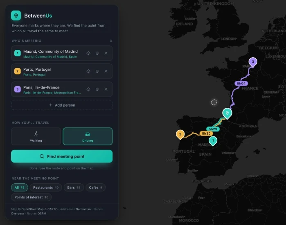Pick Porto location on map pin icon

click(x=97, y=71)
